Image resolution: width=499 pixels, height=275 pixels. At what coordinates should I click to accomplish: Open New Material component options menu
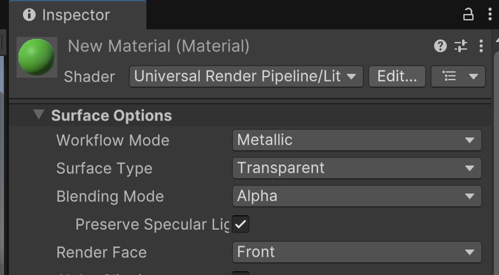[481, 46]
